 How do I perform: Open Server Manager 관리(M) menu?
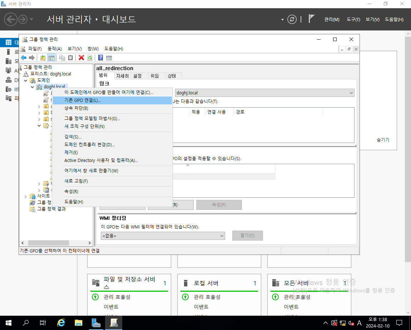(332, 19)
